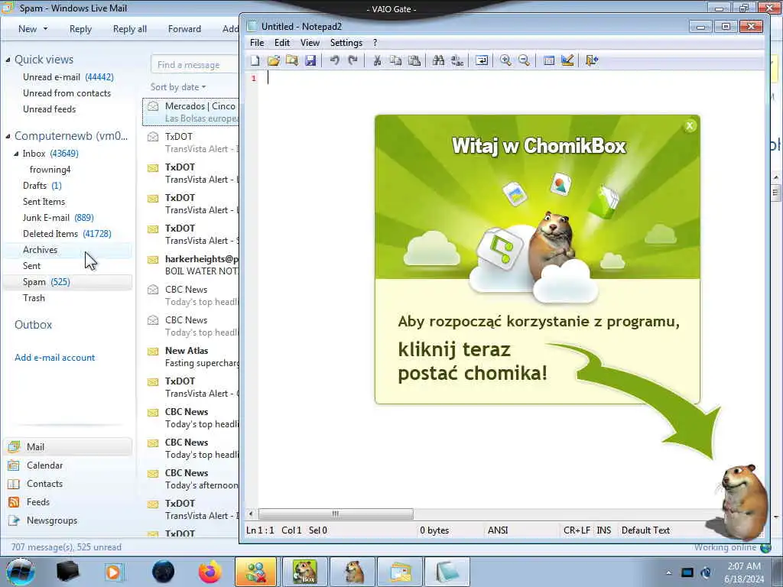
Task: Open New dropdown arrow in Windows Live Mail
Action: point(45,29)
